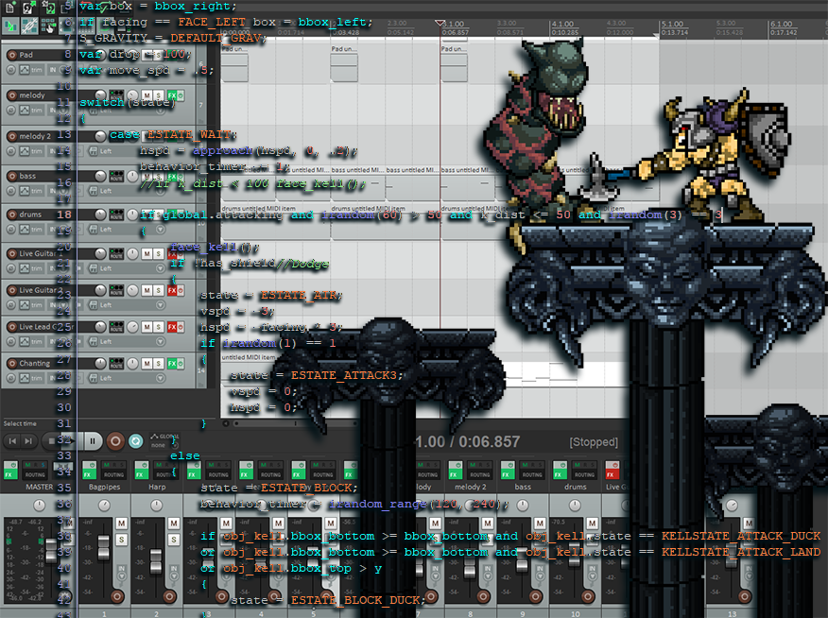Open red FX button on Live Guitar 2 track
Viewport: 828px width, 618px height.
(x=172, y=290)
